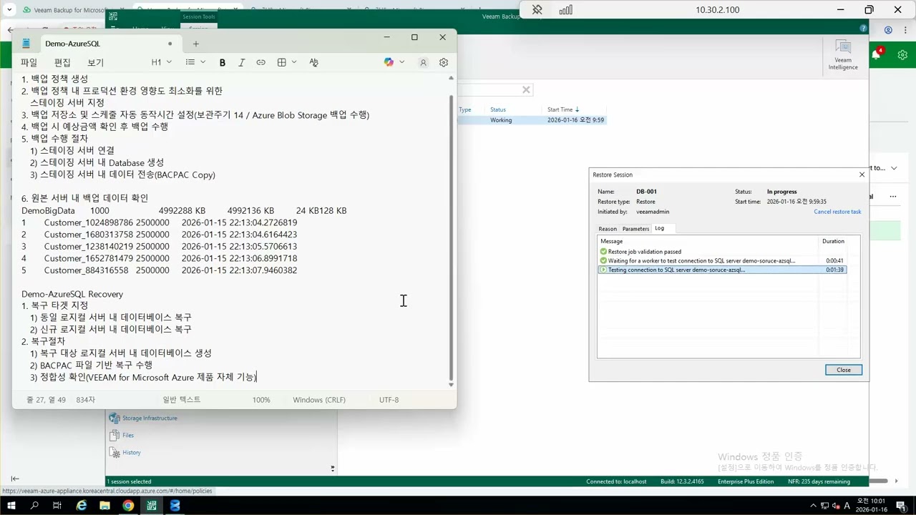Expand the Copilot dropdown arrow
Image resolution: width=916 pixels, height=515 pixels.
coord(401,62)
